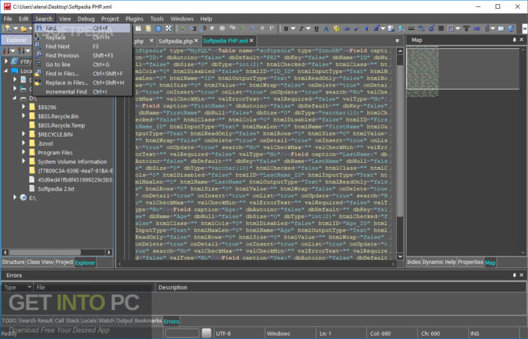Open the Plugins menu
The height and width of the screenshot is (339, 528).
point(134,19)
